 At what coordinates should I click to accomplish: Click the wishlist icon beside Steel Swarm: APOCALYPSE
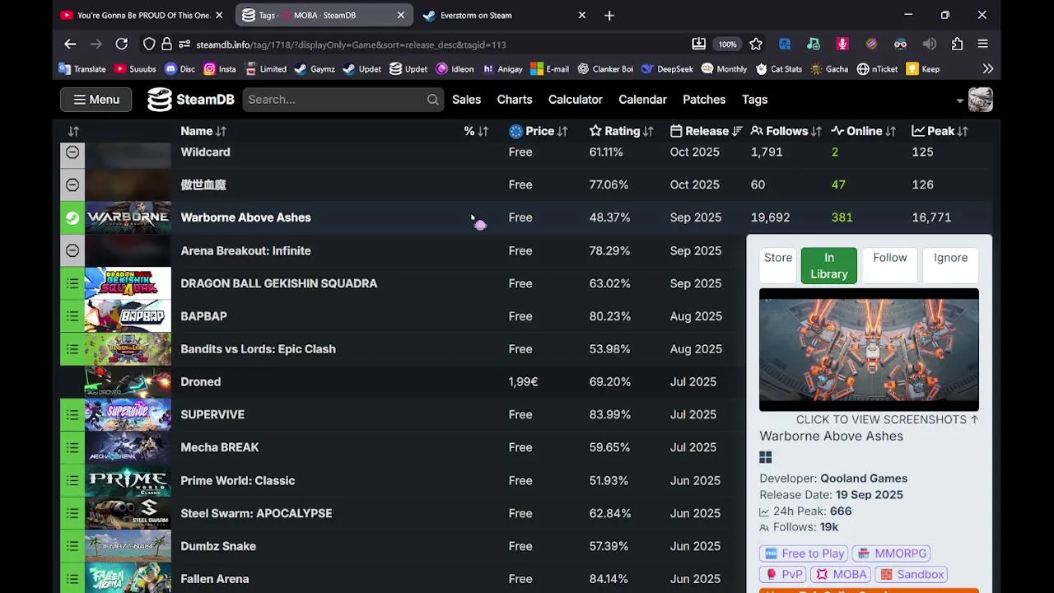[72, 513]
